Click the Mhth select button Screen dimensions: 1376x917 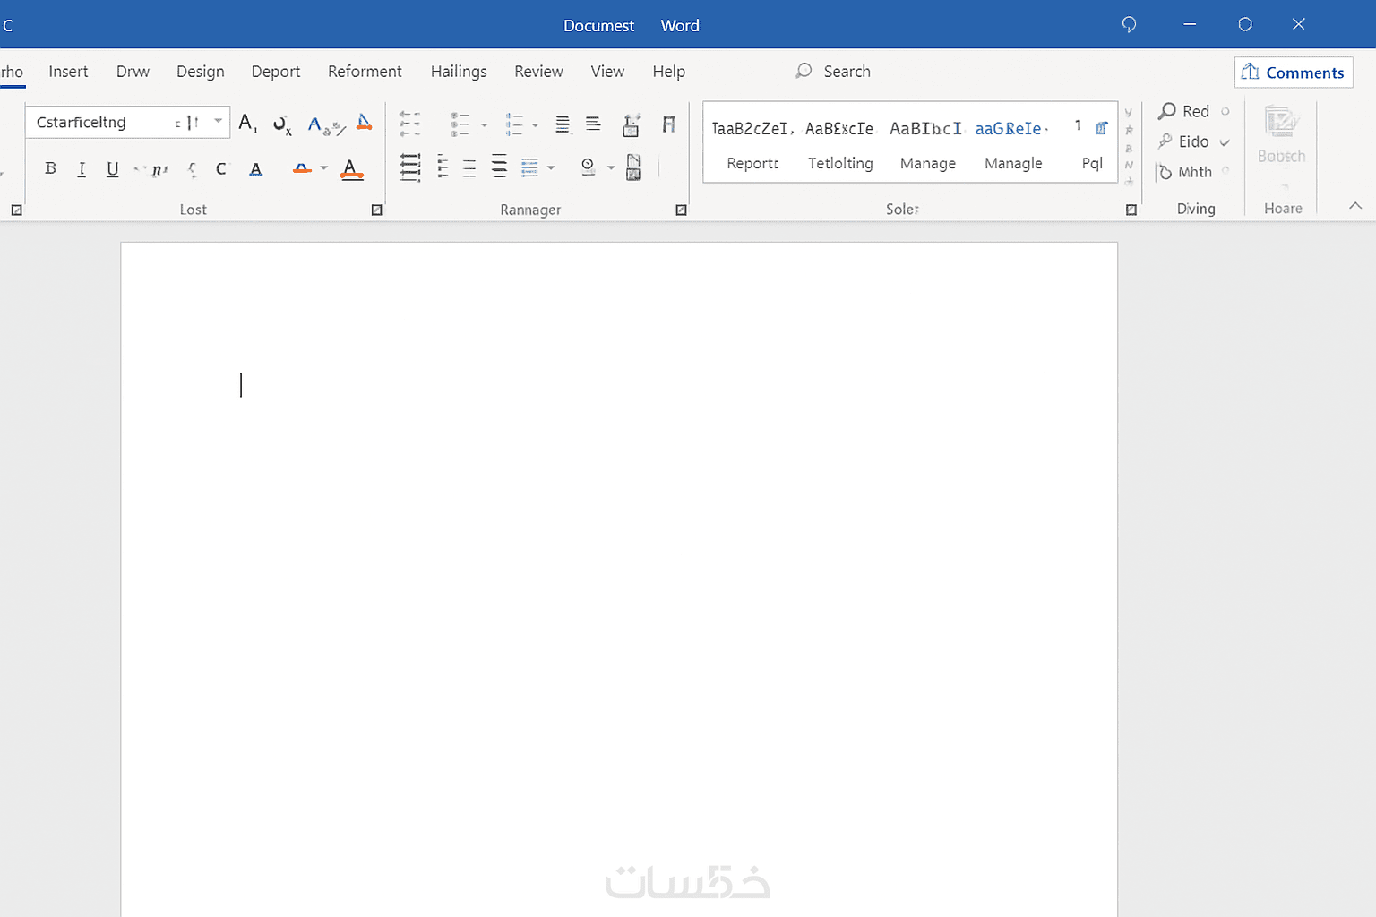click(1183, 172)
